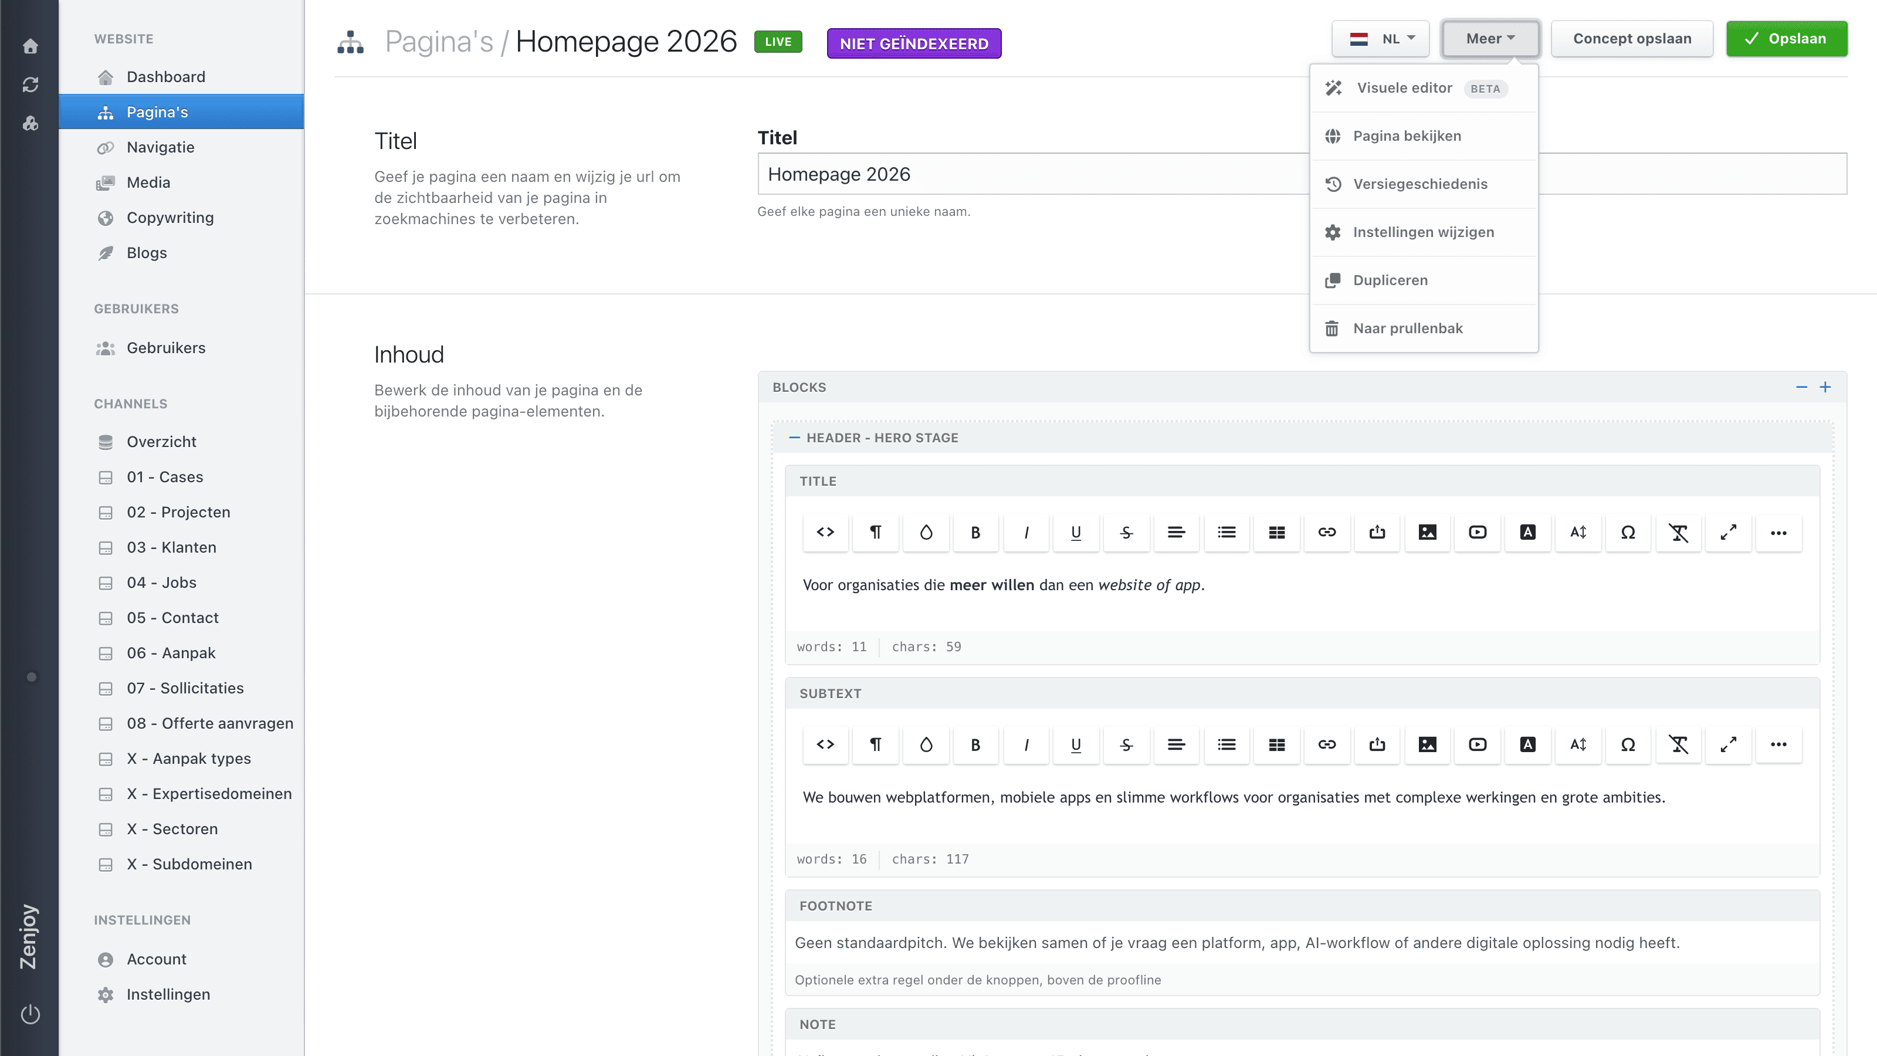Viewport: 1877px width, 1056px height.
Task: Toggle bold in the TITLE editor
Action: pyautogui.click(x=975, y=532)
